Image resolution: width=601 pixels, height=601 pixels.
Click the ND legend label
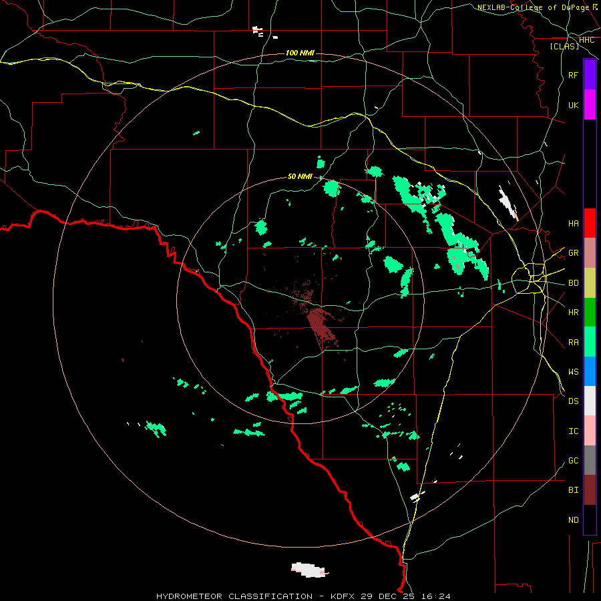(x=573, y=520)
